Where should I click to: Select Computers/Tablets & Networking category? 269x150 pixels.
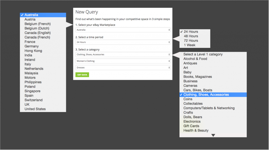pos(213,108)
